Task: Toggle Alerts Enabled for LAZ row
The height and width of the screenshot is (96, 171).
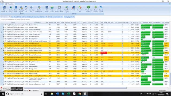Action: pos(122,34)
